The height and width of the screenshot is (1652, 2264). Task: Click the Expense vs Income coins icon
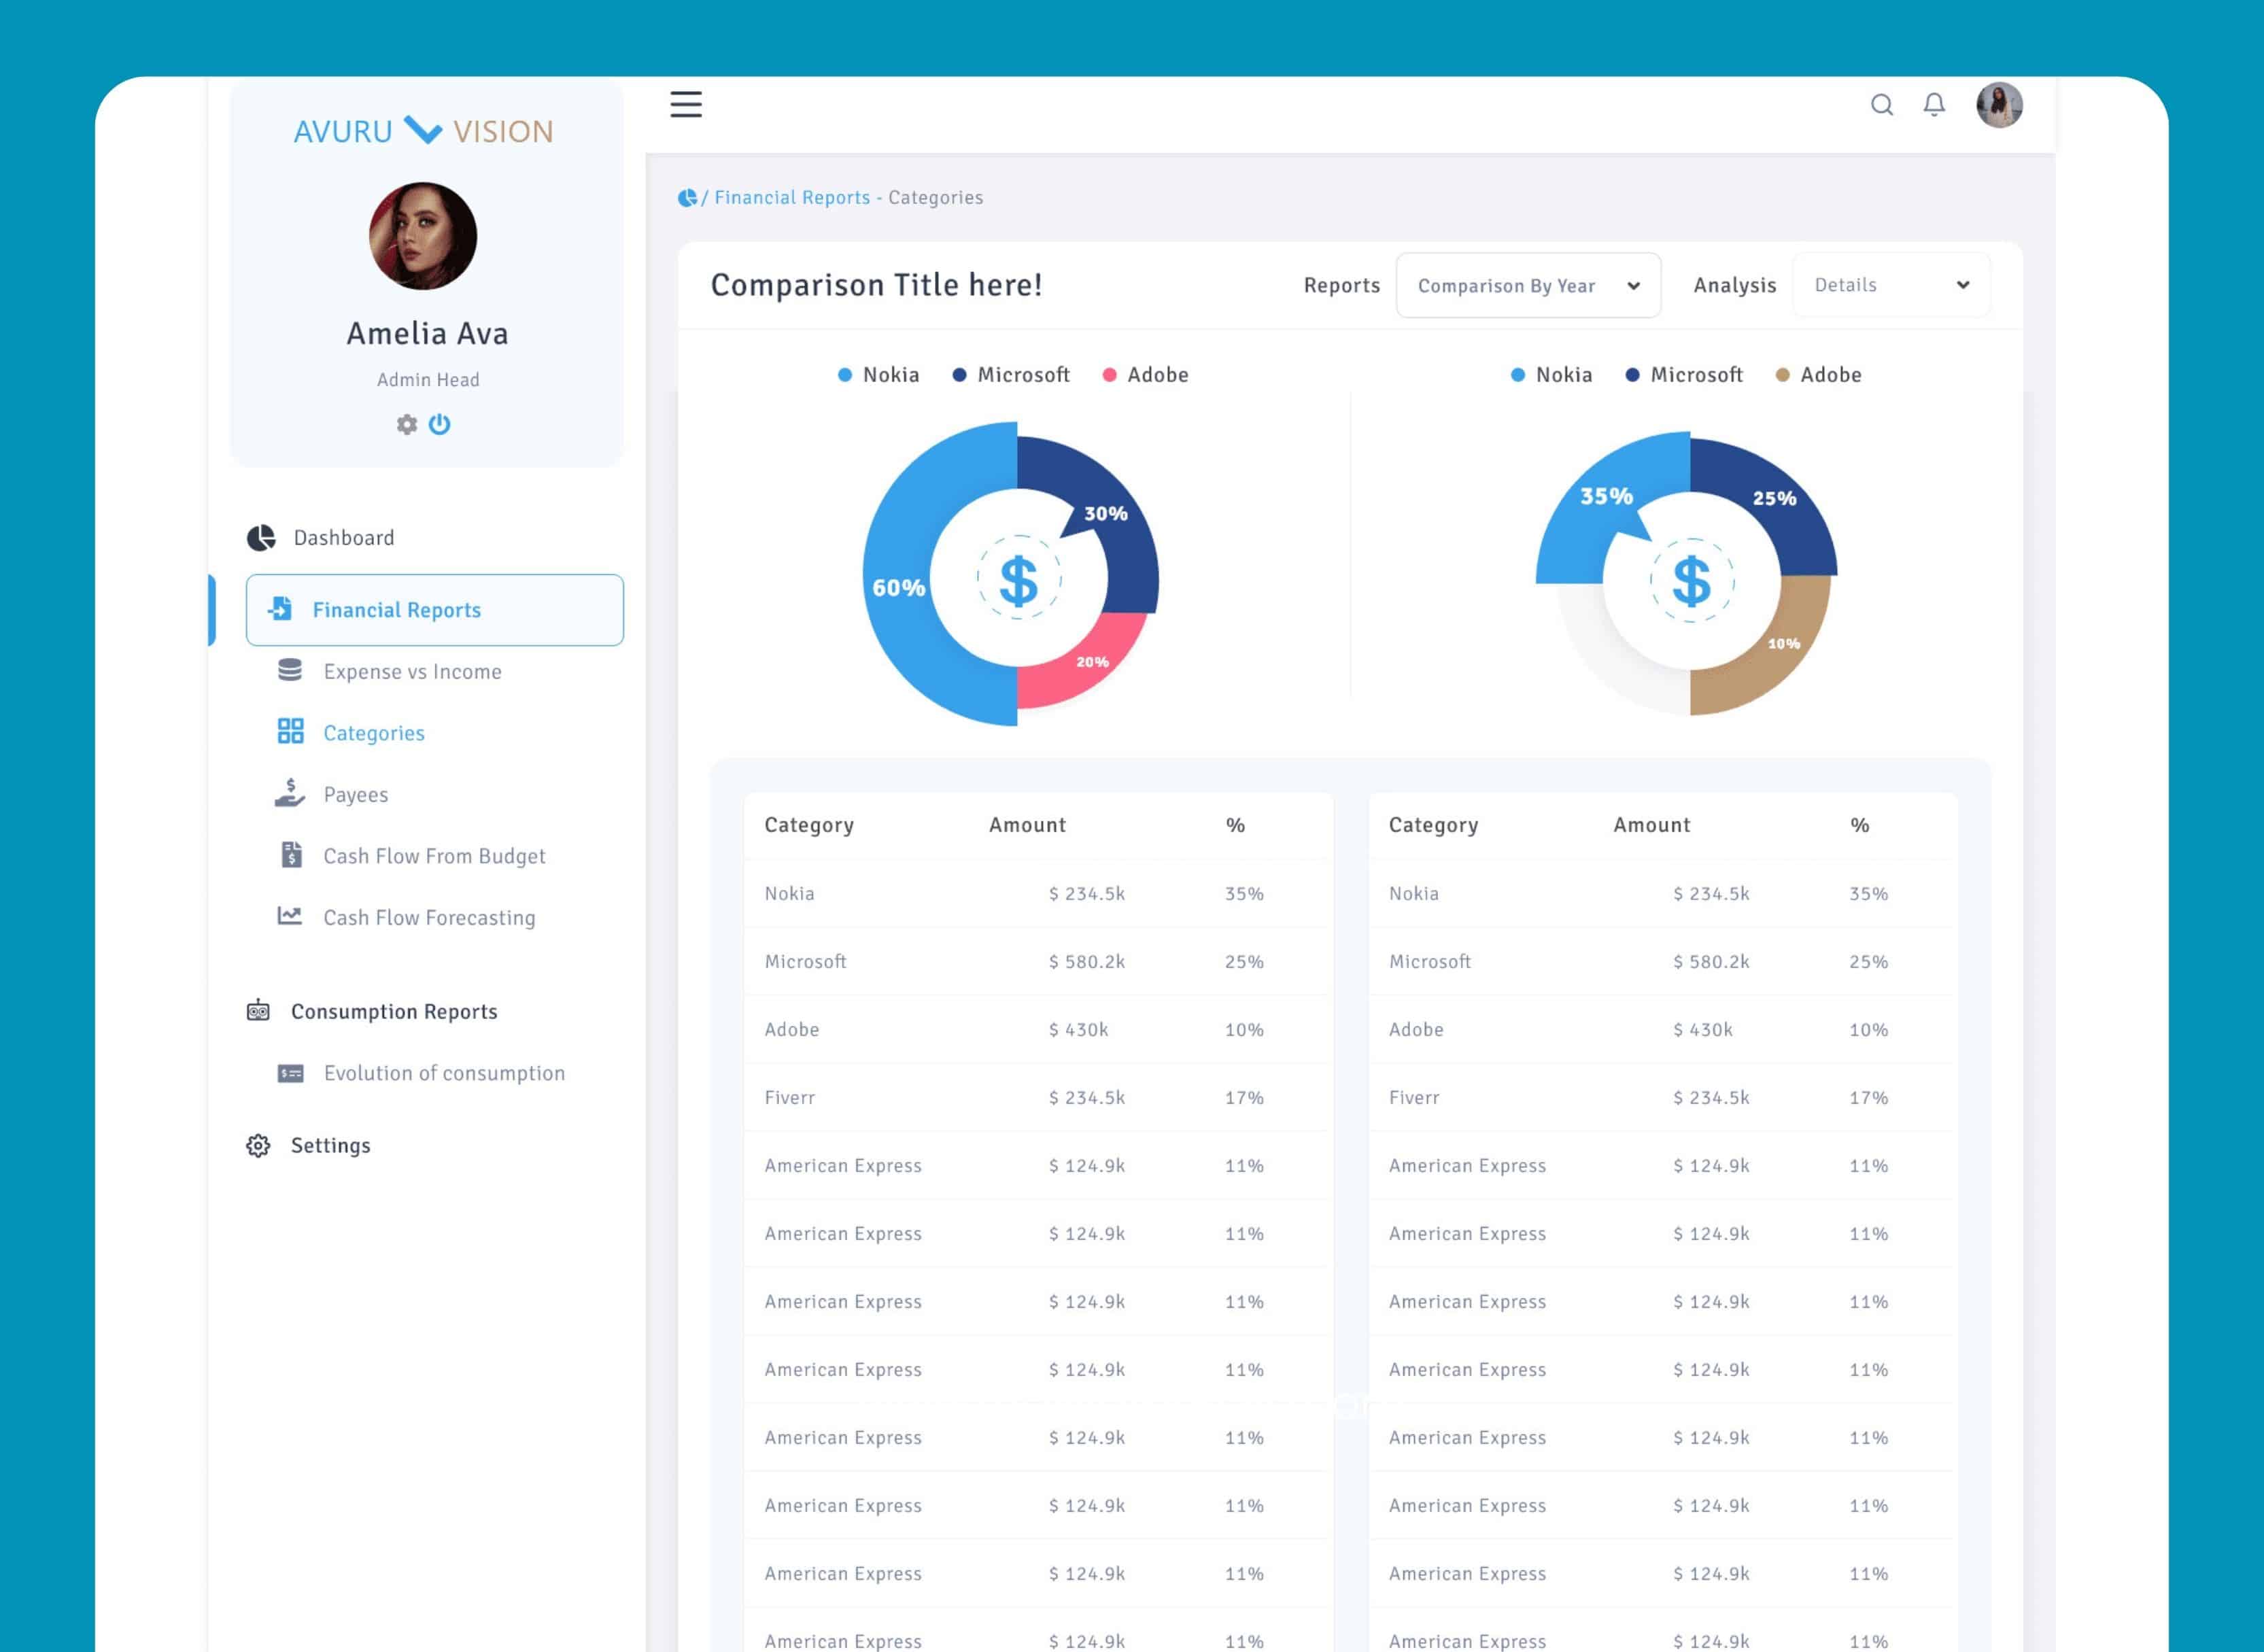[x=290, y=671]
